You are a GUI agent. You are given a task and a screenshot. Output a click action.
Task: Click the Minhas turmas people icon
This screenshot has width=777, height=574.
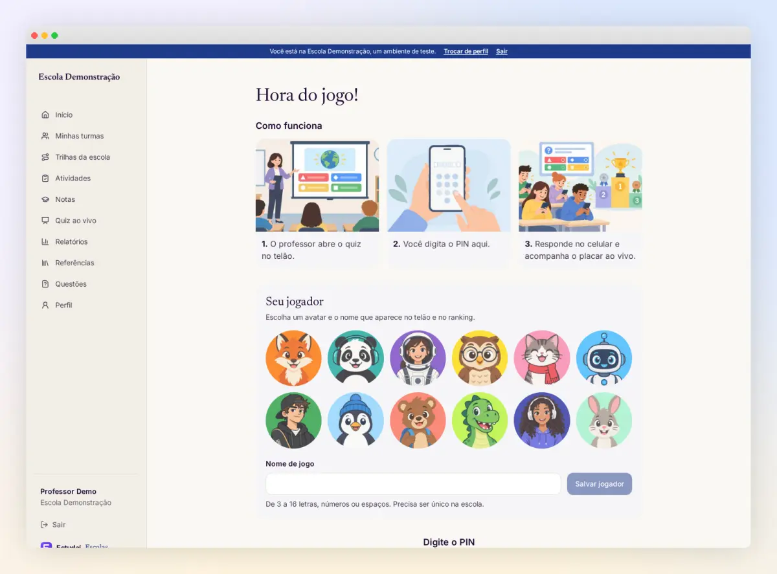point(45,136)
